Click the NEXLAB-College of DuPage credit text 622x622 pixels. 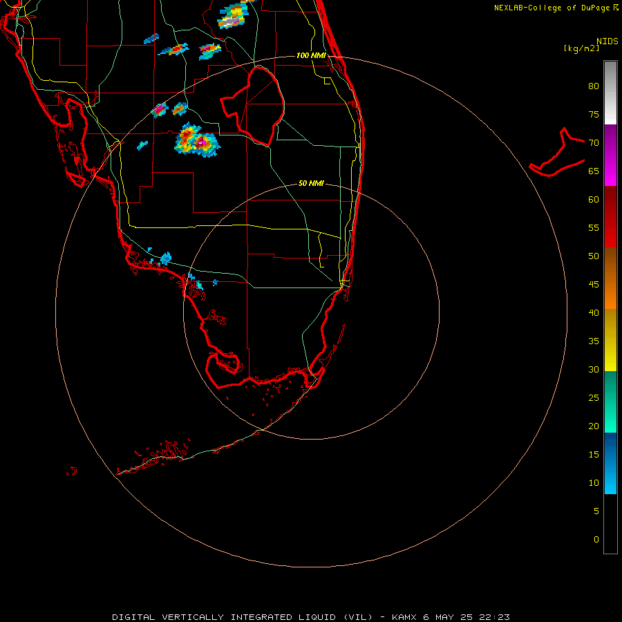pyautogui.click(x=552, y=8)
